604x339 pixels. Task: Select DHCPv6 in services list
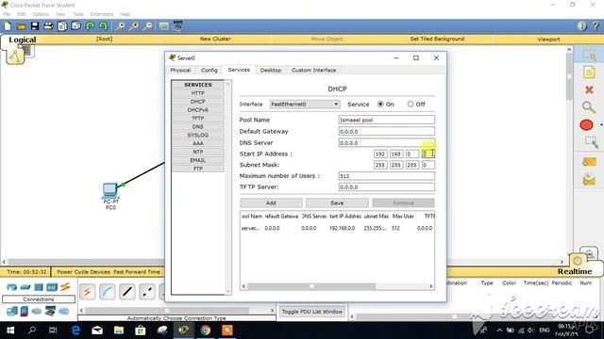197,110
